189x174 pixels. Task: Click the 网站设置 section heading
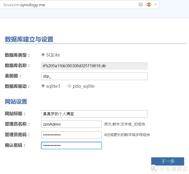pos(16,101)
